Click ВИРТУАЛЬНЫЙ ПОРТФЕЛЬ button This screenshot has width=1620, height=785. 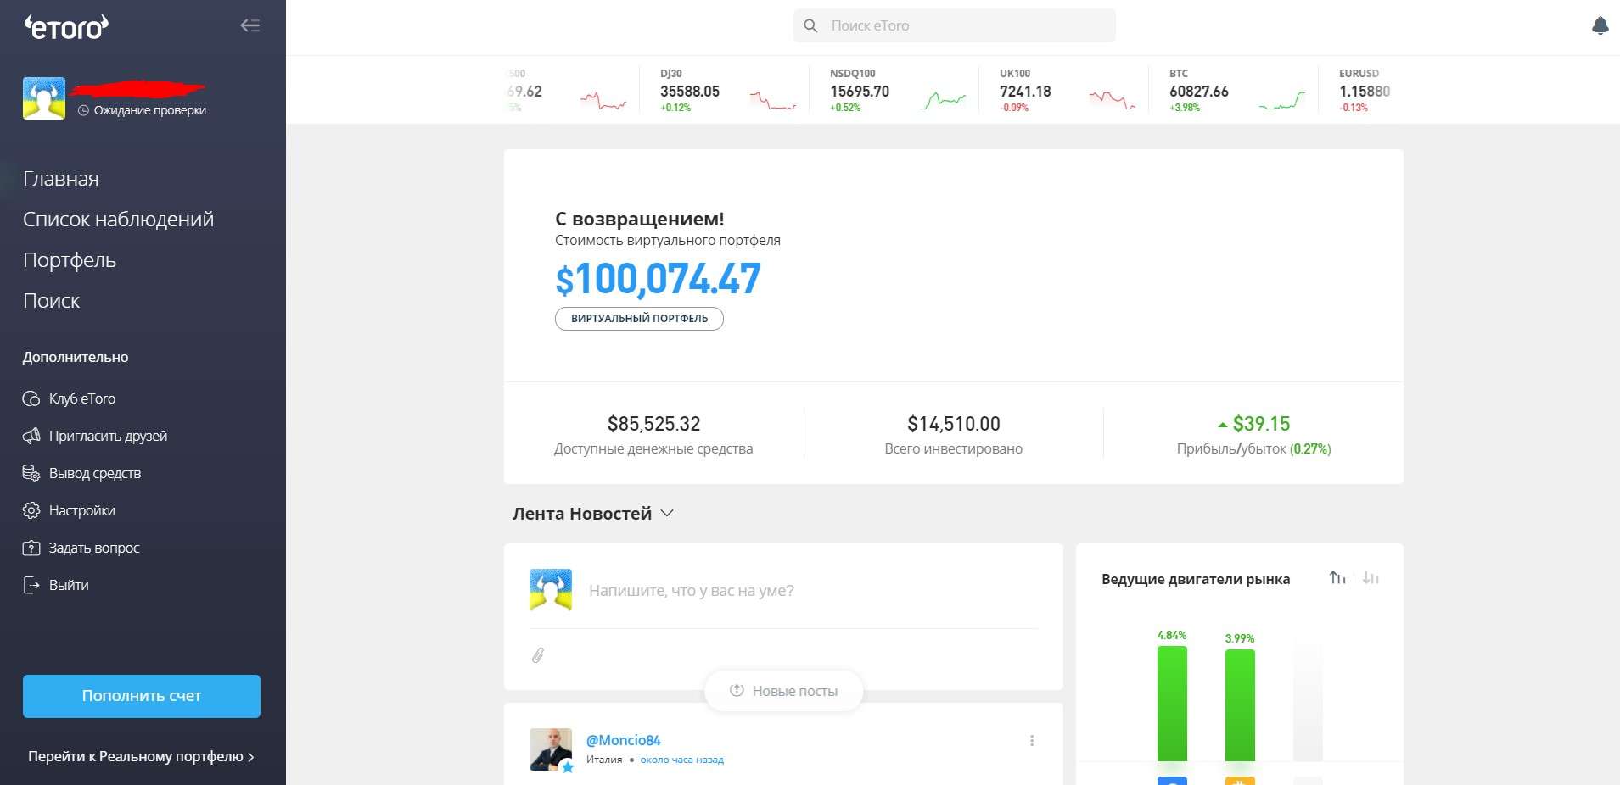639,319
